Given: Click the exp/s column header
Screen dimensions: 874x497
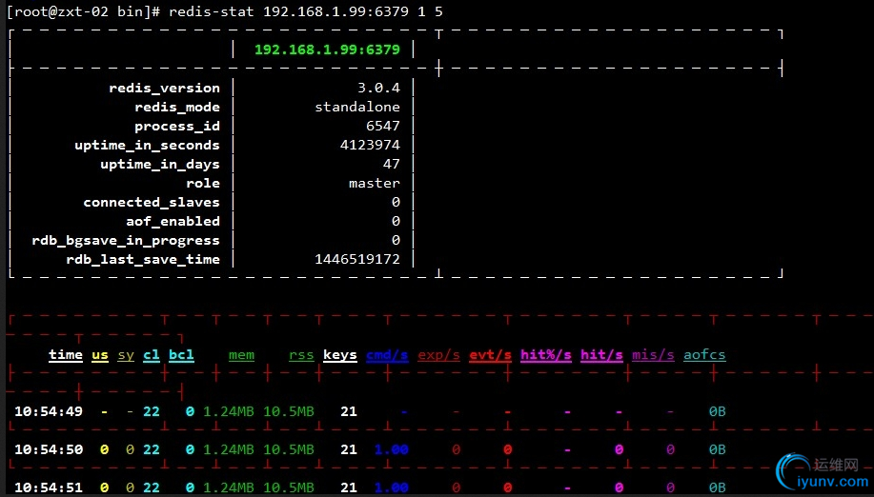Looking at the screenshot, I should coord(438,355).
